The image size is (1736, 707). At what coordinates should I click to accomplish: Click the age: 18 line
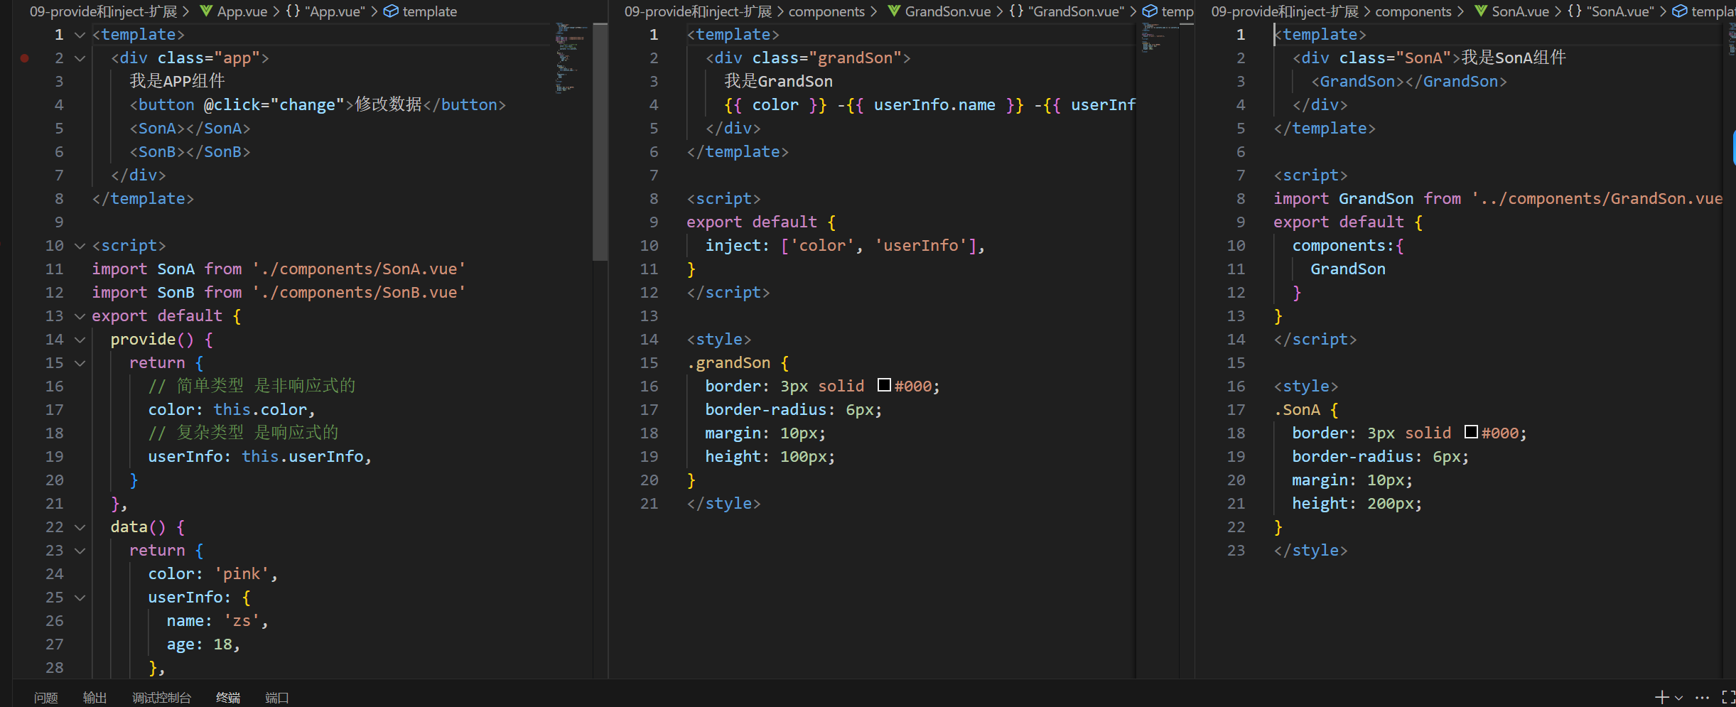[x=204, y=644]
